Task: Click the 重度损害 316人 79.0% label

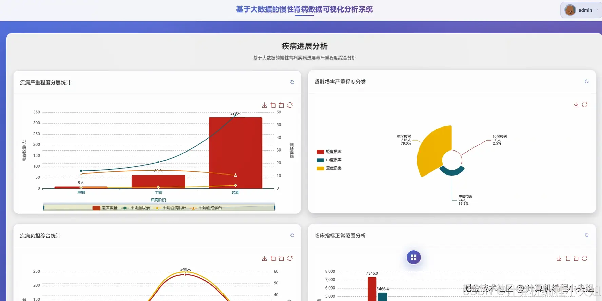Action: pos(404,140)
